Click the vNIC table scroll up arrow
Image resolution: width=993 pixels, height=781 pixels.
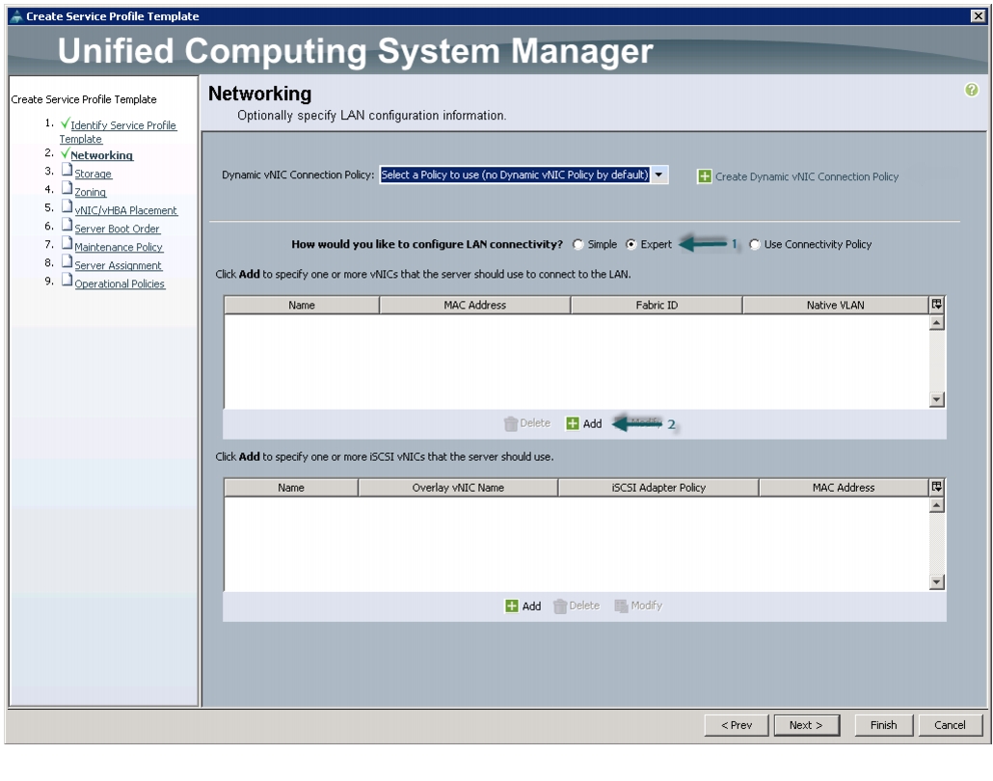click(x=937, y=323)
